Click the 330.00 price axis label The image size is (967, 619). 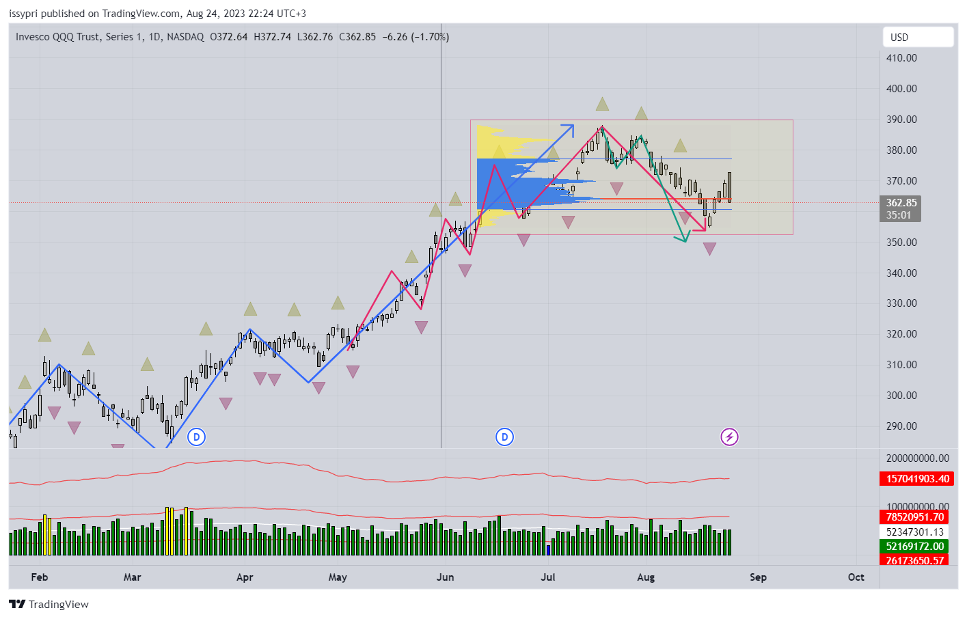tap(901, 303)
